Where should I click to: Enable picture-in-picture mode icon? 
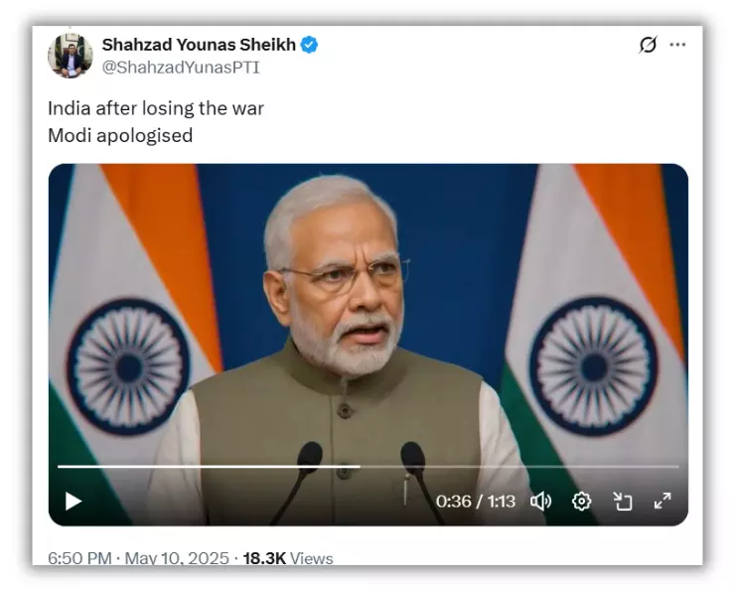pos(623,501)
